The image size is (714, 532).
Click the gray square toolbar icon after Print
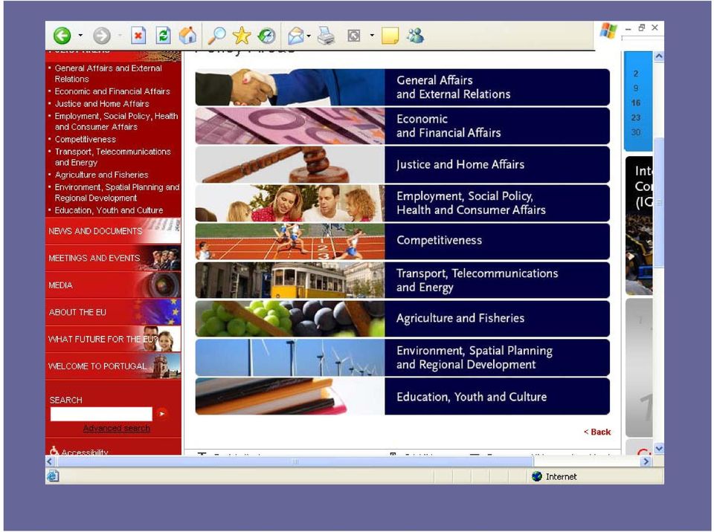(354, 36)
